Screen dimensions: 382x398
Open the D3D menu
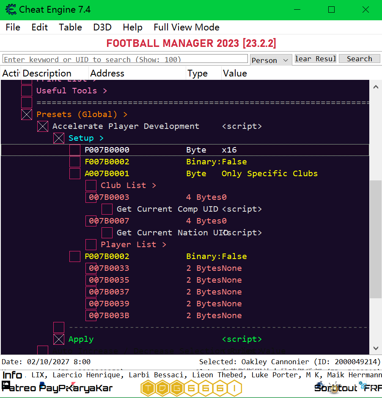102,27
